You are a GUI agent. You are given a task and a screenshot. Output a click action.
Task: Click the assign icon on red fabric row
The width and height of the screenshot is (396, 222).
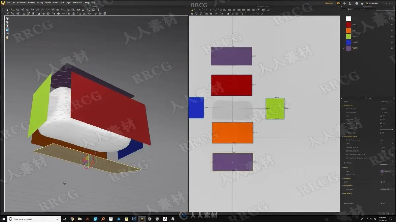(392, 25)
